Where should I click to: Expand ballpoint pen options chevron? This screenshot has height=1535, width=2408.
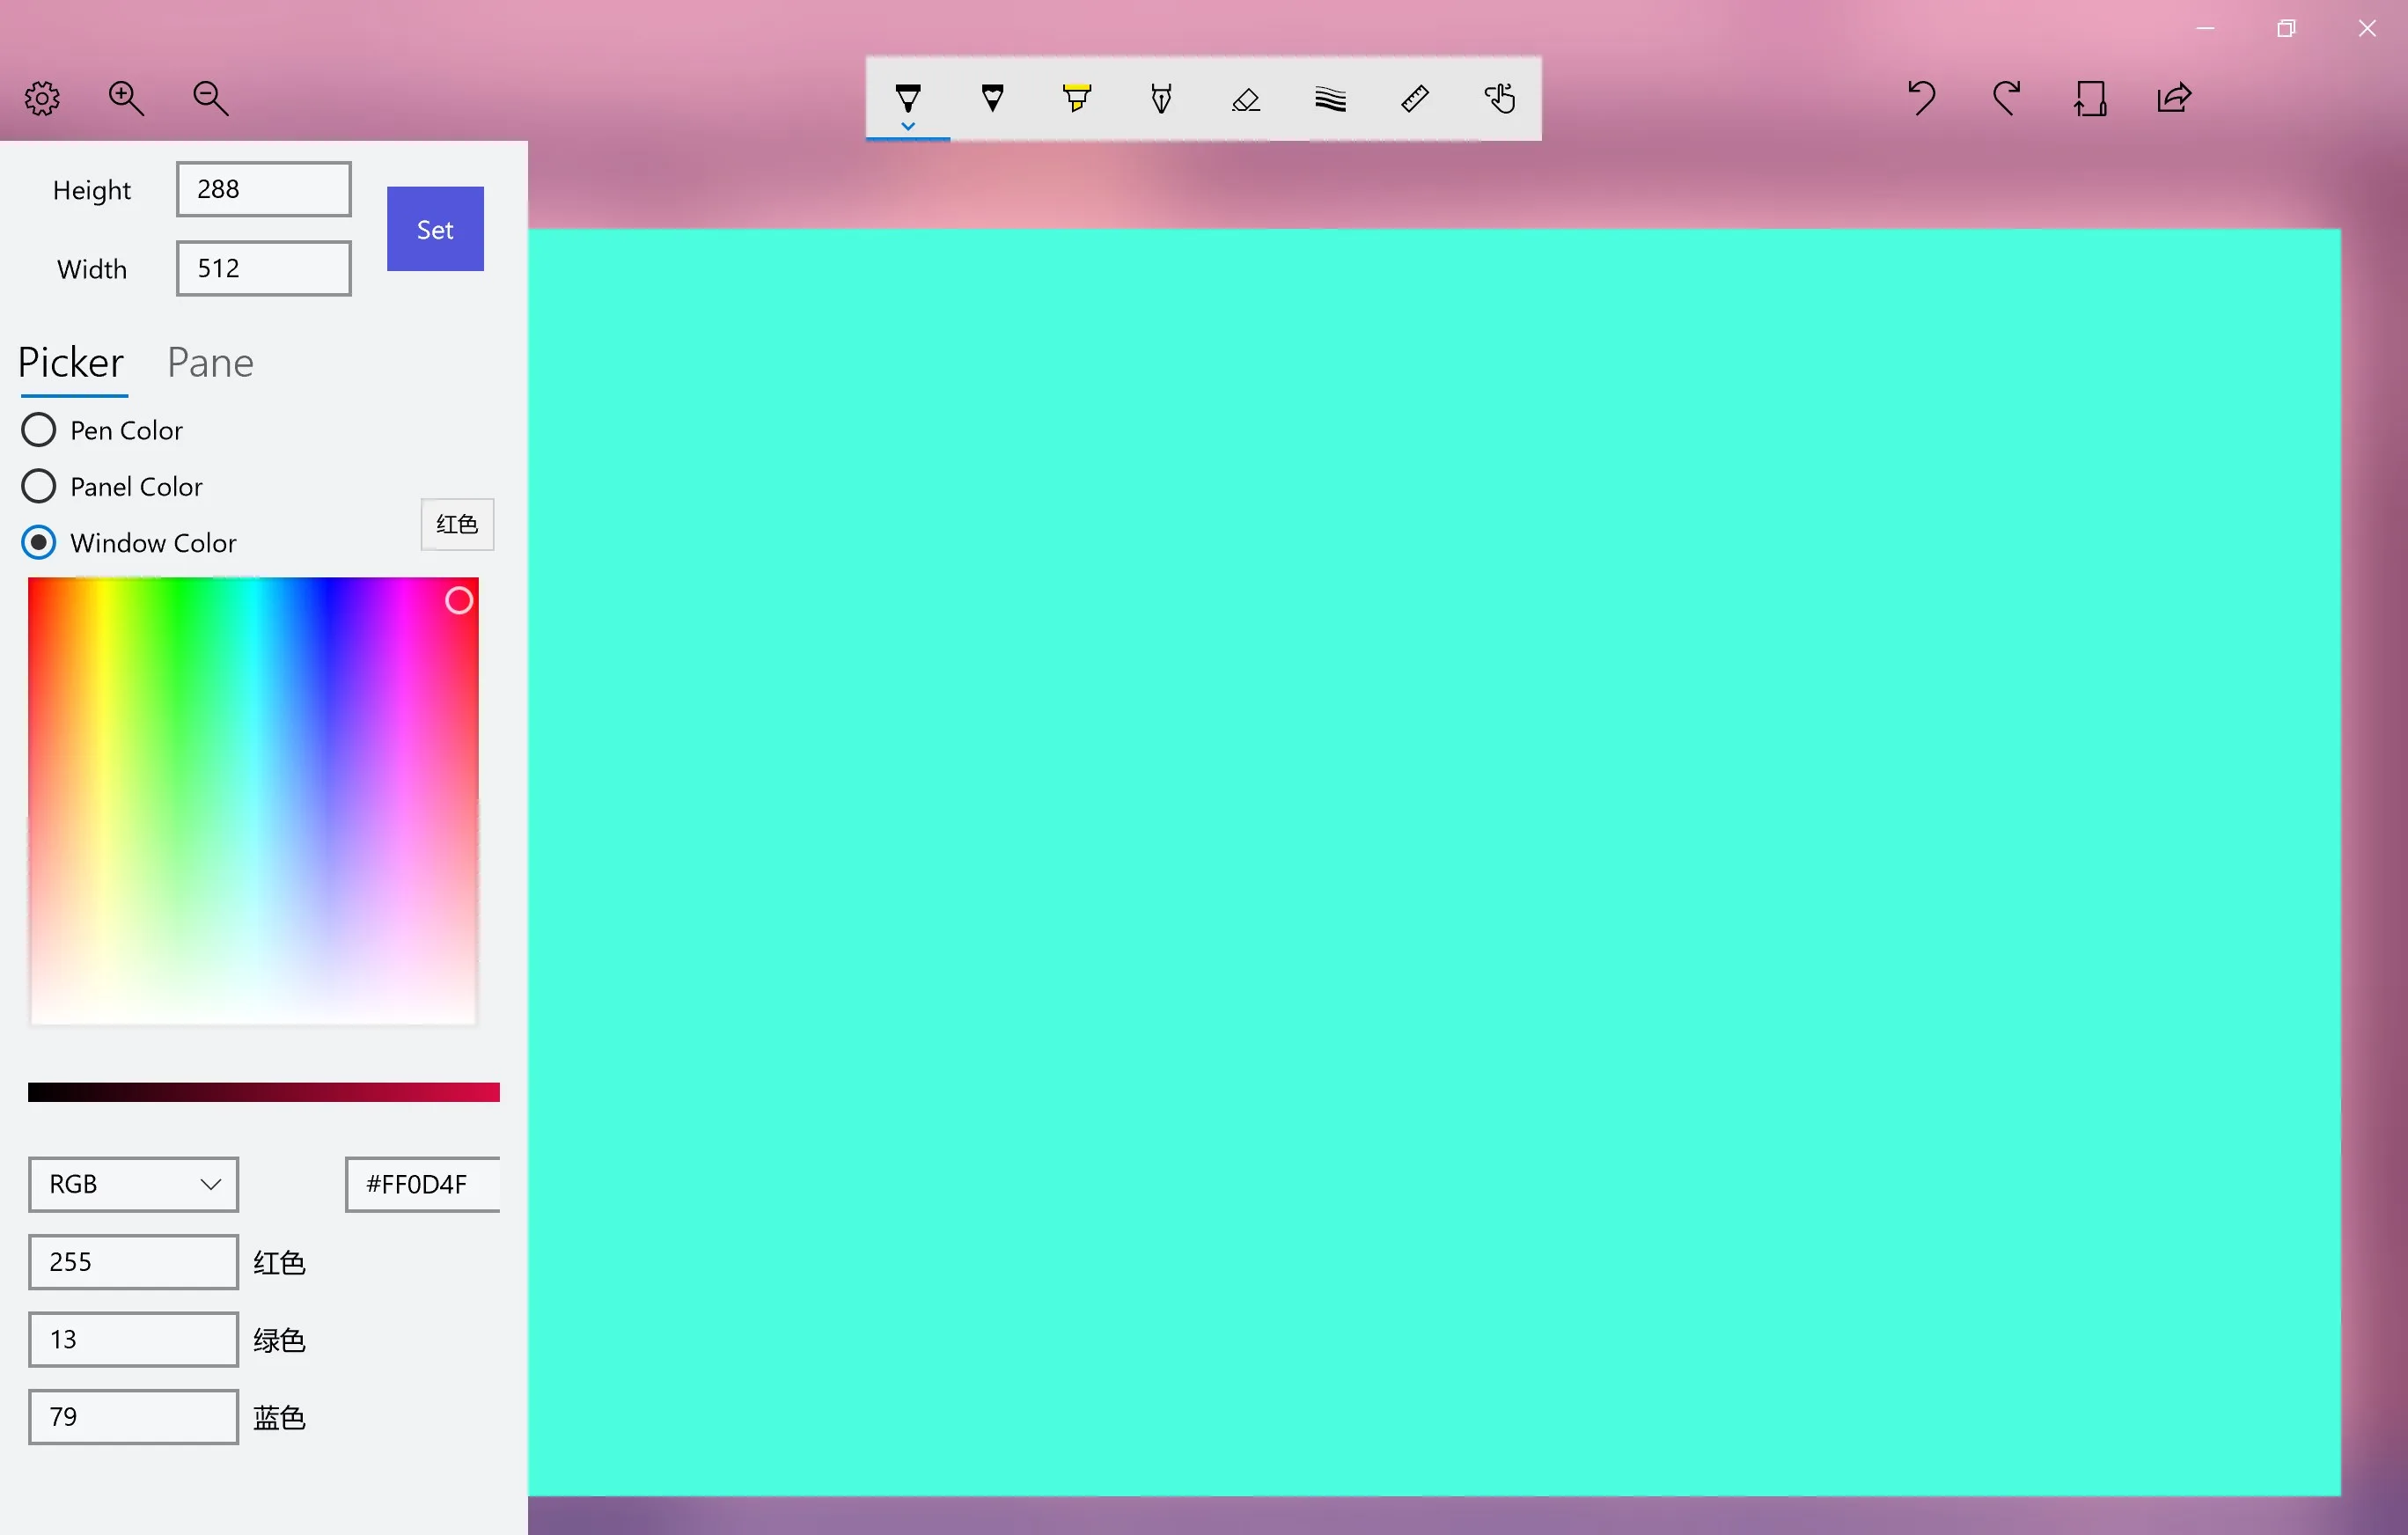click(x=907, y=127)
